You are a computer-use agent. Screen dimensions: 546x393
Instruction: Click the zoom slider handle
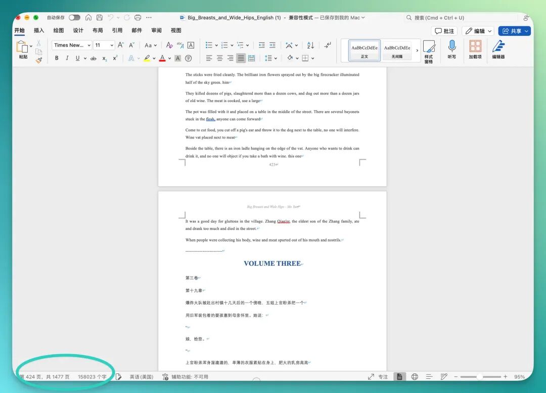pos(480,377)
